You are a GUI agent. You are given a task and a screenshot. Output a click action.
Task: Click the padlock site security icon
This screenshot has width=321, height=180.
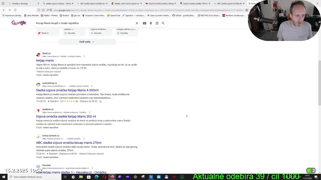click(43, 10)
